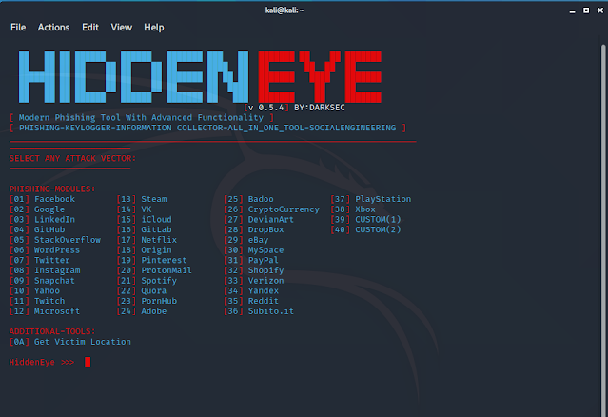This screenshot has width=608, height=417.
Task: Open the File menu
Action: pyautogui.click(x=18, y=28)
